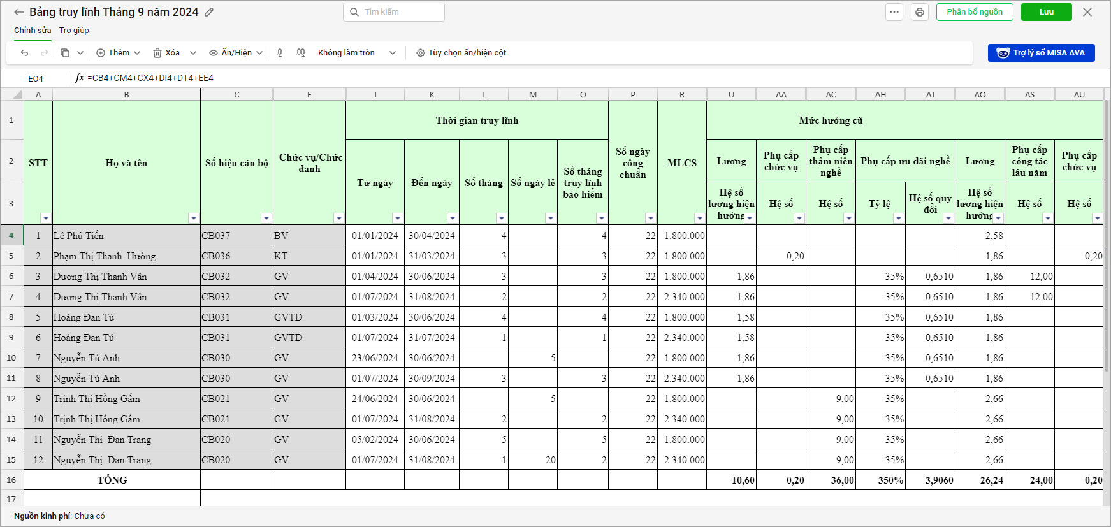Click the decrease decimal places icon
This screenshot has width=1111, height=527.
(x=280, y=53)
